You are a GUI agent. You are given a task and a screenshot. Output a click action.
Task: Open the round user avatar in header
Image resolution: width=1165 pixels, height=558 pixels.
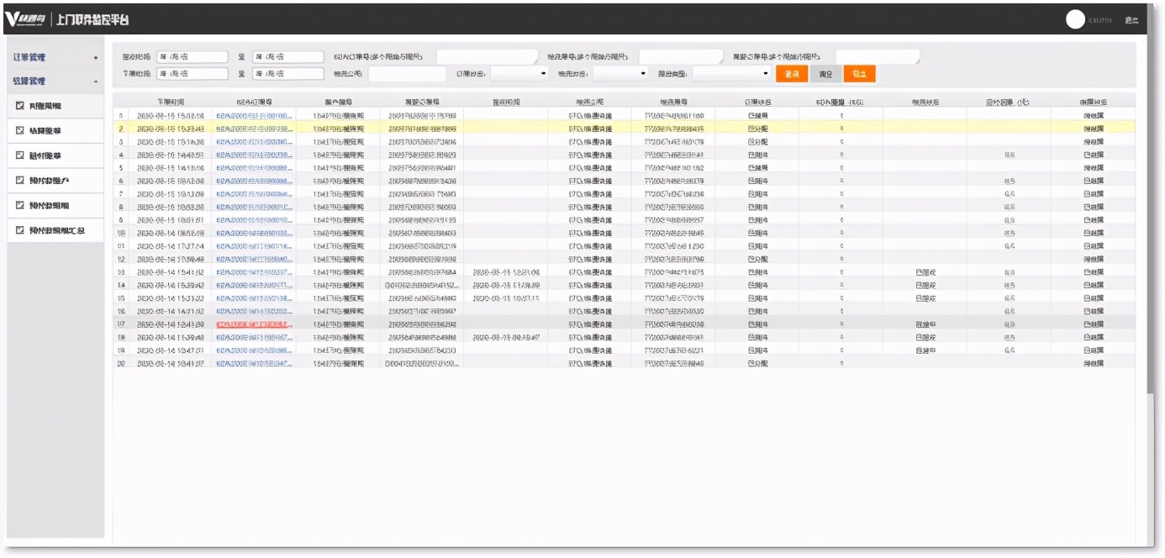pyautogui.click(x=1075, y=20)
